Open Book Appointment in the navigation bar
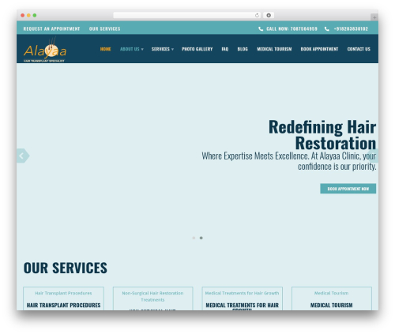 [x=319, y=49]
